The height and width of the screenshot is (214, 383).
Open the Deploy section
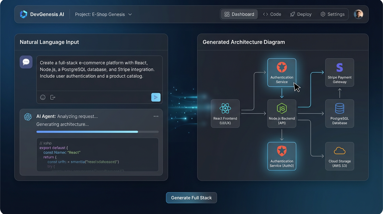[301, 14]
